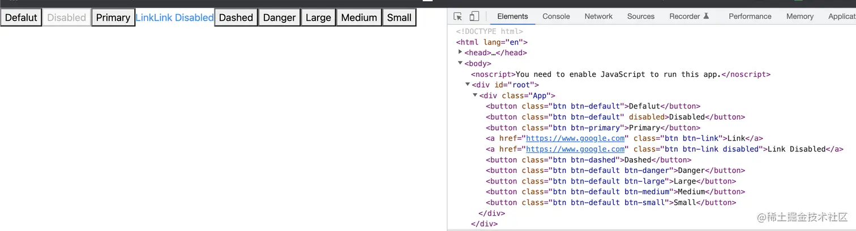Click the Danger button

click(280, 18)
